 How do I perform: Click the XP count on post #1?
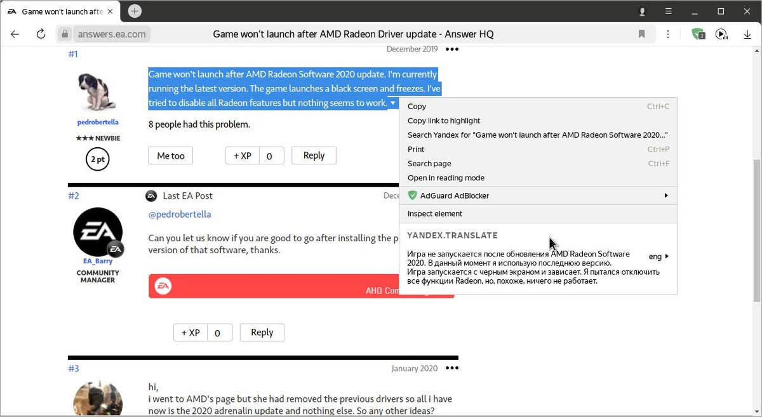271,156
